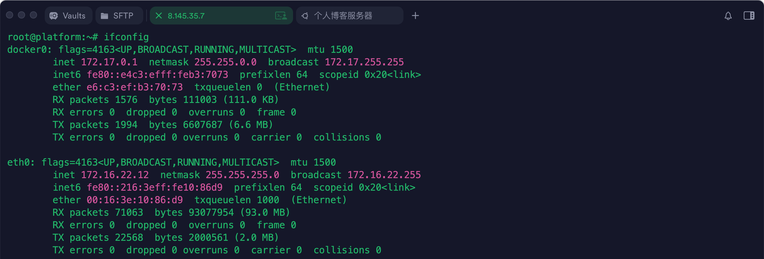Click the SFTP folder icon

coord(104,16)
